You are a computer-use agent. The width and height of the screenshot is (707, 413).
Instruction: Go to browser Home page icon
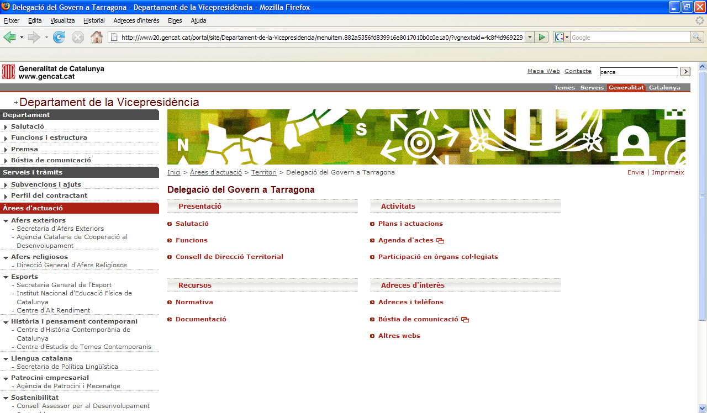(x=97, y=38)
